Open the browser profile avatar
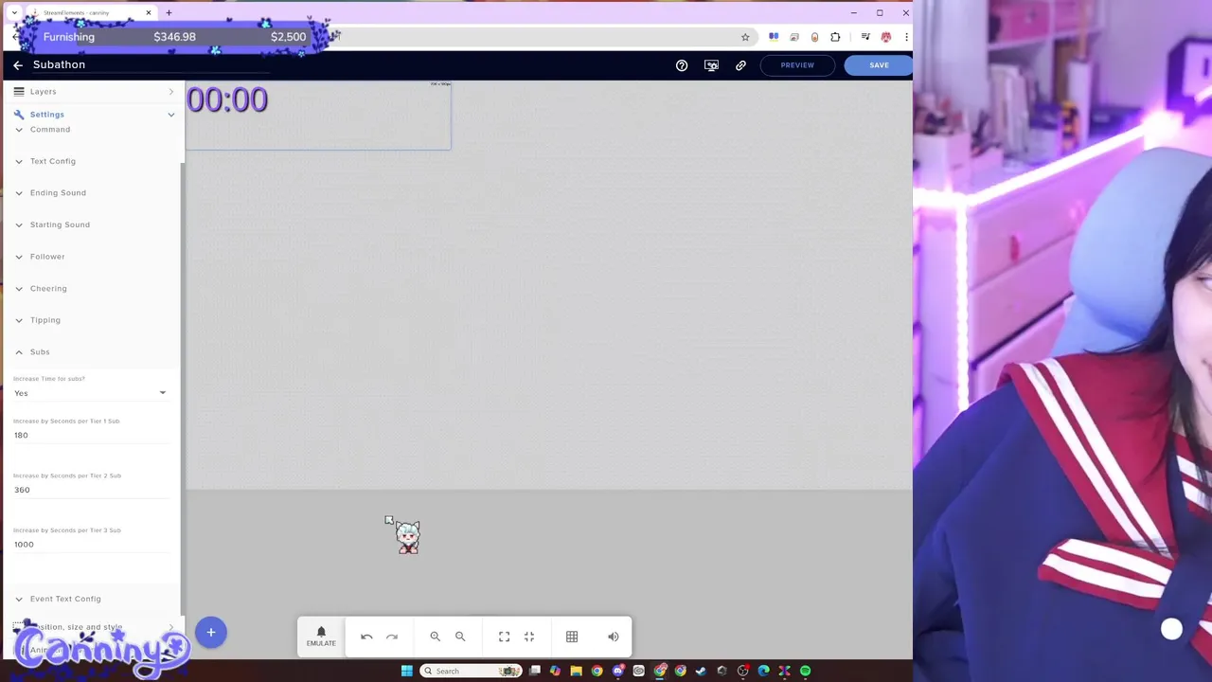The height and width of the screenshot is (682, 1212). [886, 37]
